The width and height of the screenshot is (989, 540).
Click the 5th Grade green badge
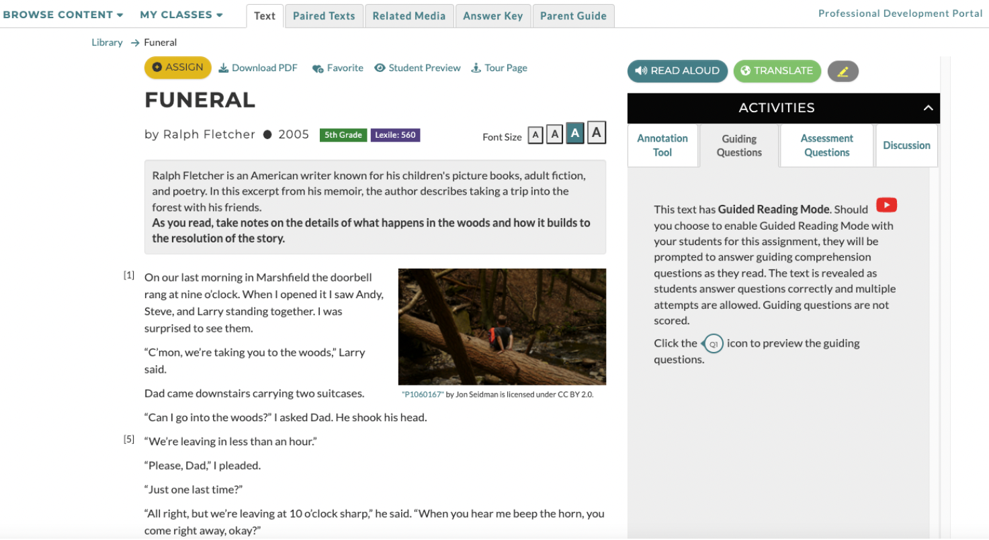point(343,135)
